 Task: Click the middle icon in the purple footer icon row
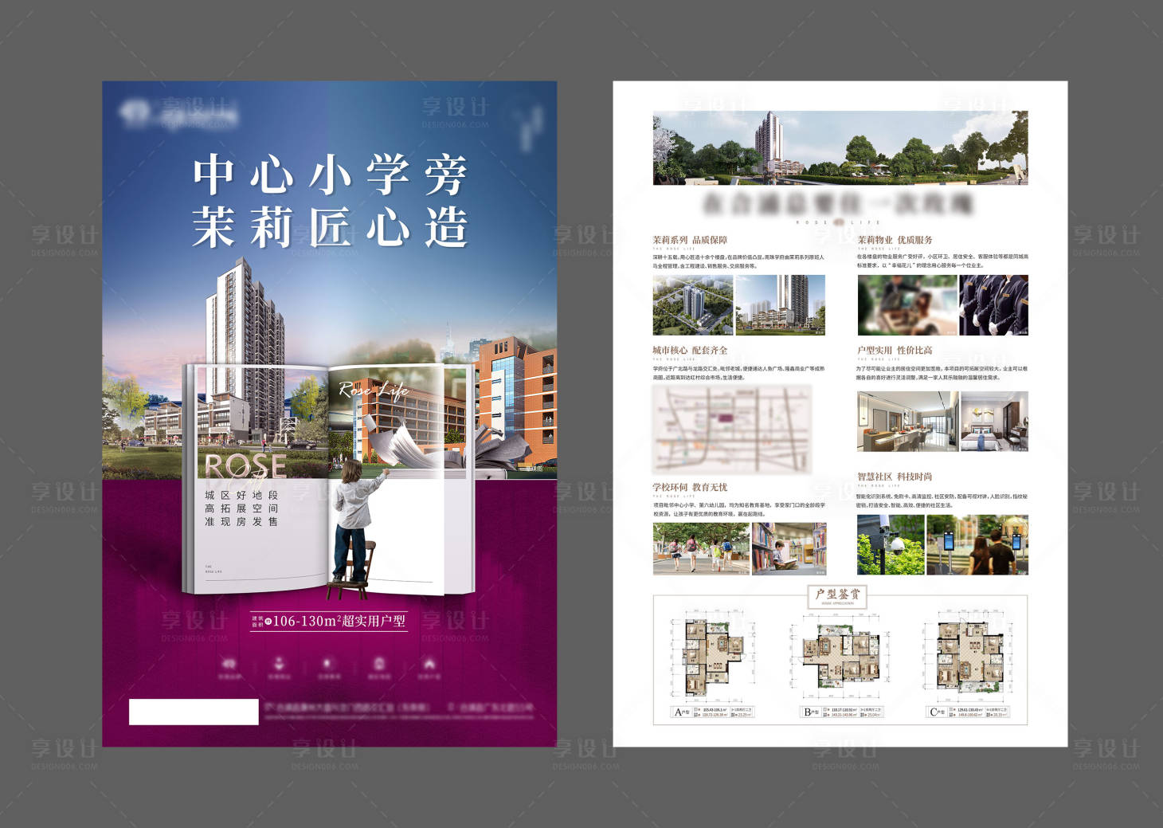(x=328, y=665)
